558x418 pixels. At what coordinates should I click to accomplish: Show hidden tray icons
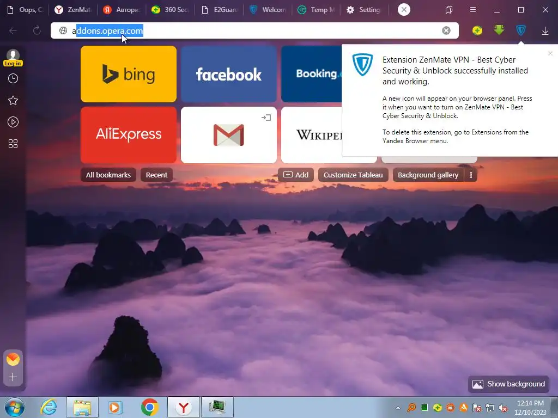398,408
